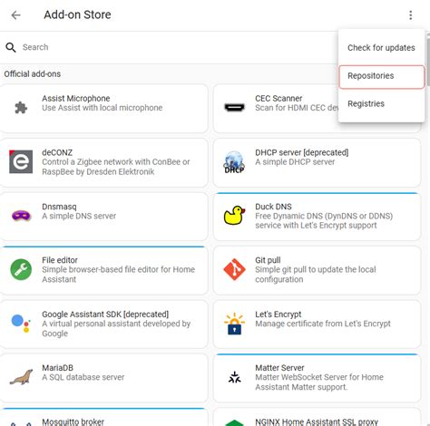Click the File editor green wrench icon
430x426 pixels.
(21, 269)
